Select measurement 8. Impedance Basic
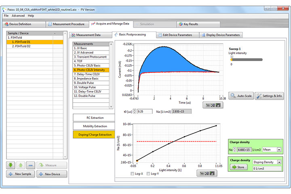Screen dimensions: 291x194 click(91, 78)
